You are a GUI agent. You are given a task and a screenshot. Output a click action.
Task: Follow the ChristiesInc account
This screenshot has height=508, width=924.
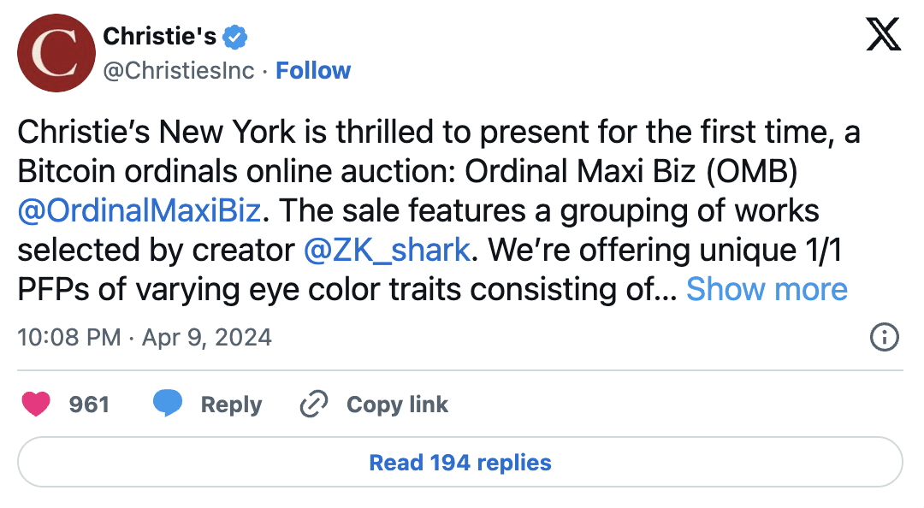[313, 70]
